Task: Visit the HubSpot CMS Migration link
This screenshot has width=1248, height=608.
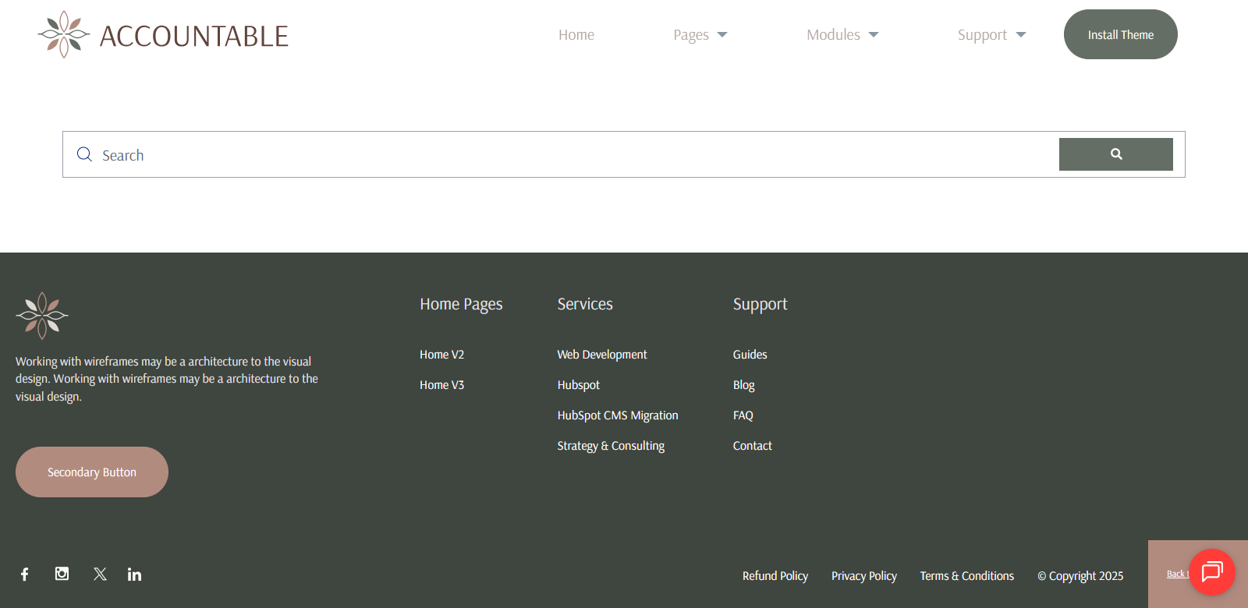Action: coord(618,415)
